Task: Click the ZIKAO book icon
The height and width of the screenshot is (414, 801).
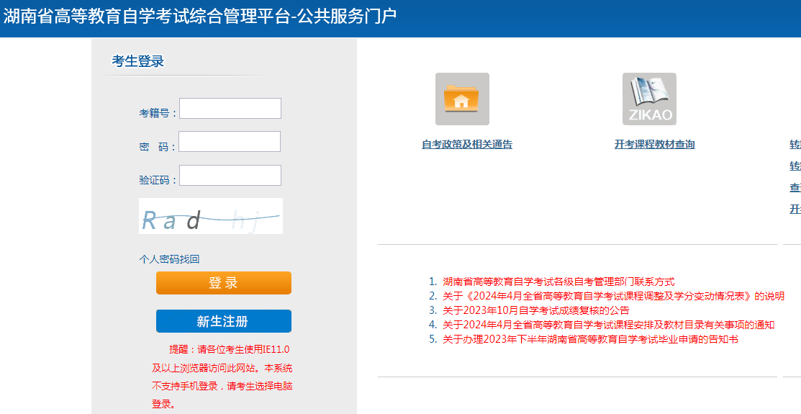Action: pos(649,99)
